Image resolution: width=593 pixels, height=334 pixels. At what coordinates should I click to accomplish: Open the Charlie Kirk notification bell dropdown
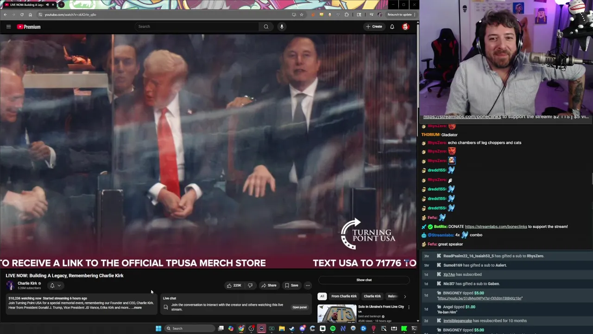[x=55, y=286]
